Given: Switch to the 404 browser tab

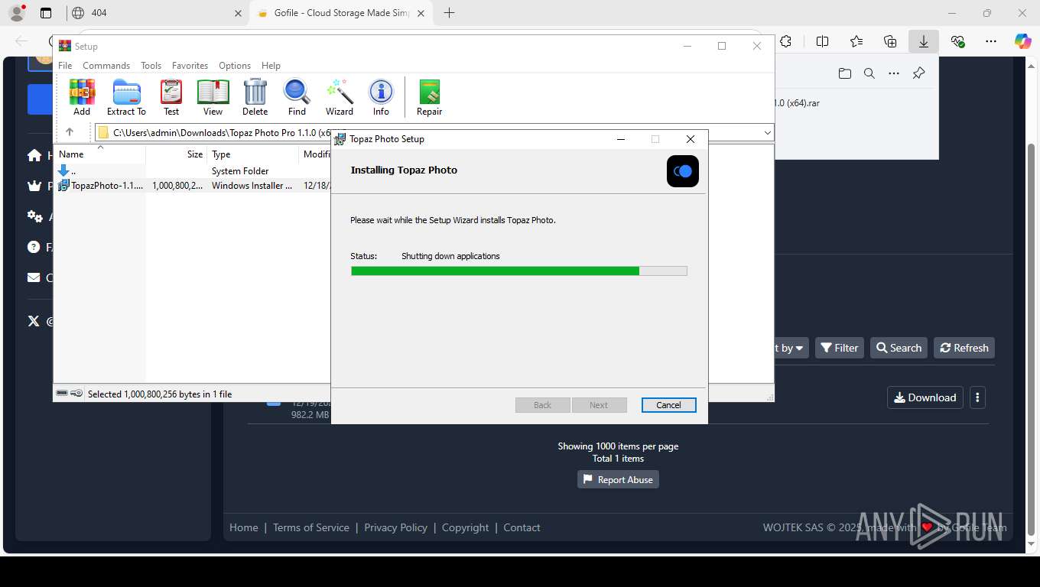Looking at the screenshot, I should [x=156, y=13].
